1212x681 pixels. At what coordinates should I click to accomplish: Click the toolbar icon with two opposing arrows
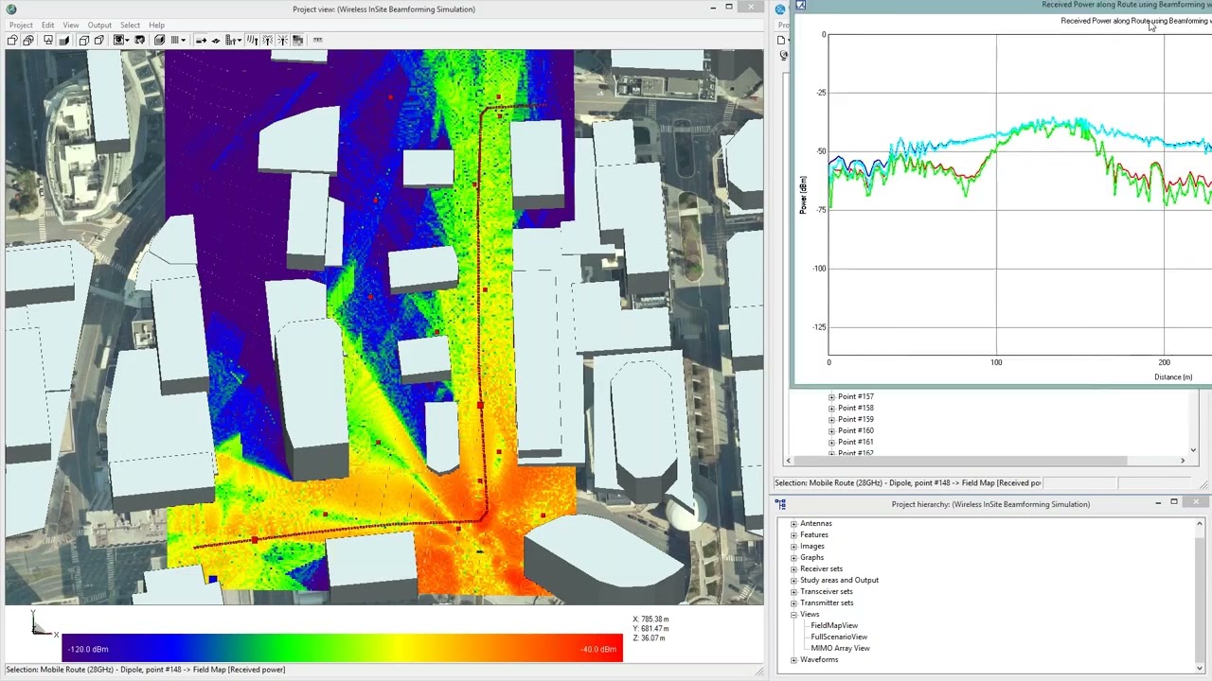(x=216, y=40)
